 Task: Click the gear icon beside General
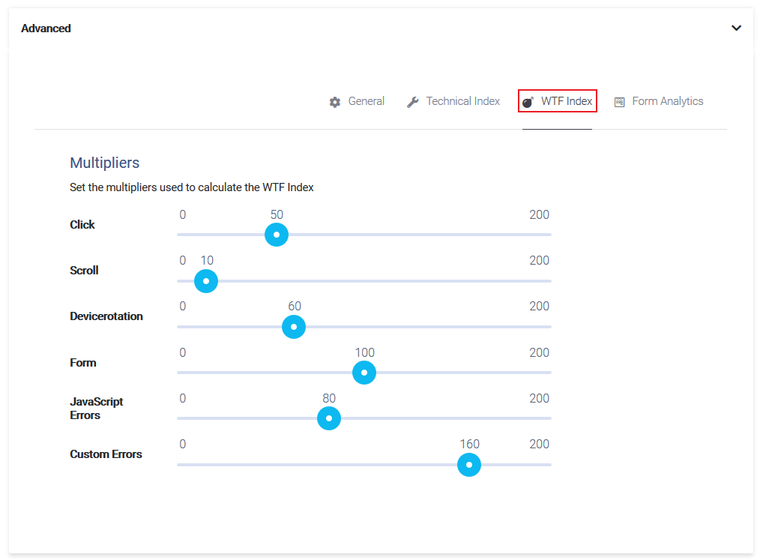pos(334,102)
